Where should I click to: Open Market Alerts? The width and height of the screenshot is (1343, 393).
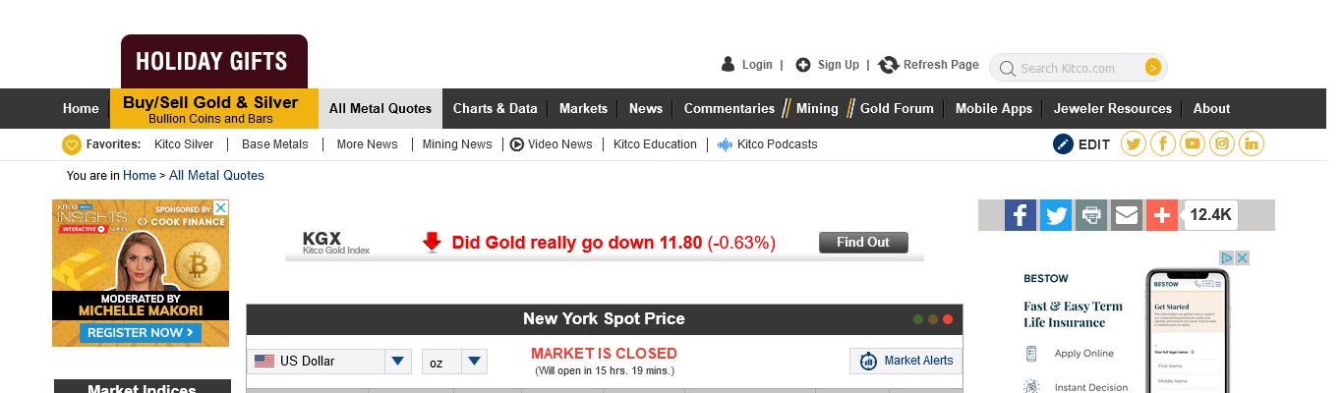(x=906, y=361)
